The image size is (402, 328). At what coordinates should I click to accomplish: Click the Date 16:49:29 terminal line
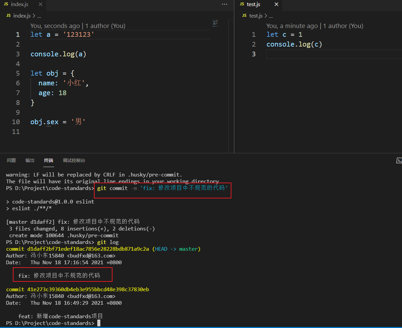pos(64,303)
